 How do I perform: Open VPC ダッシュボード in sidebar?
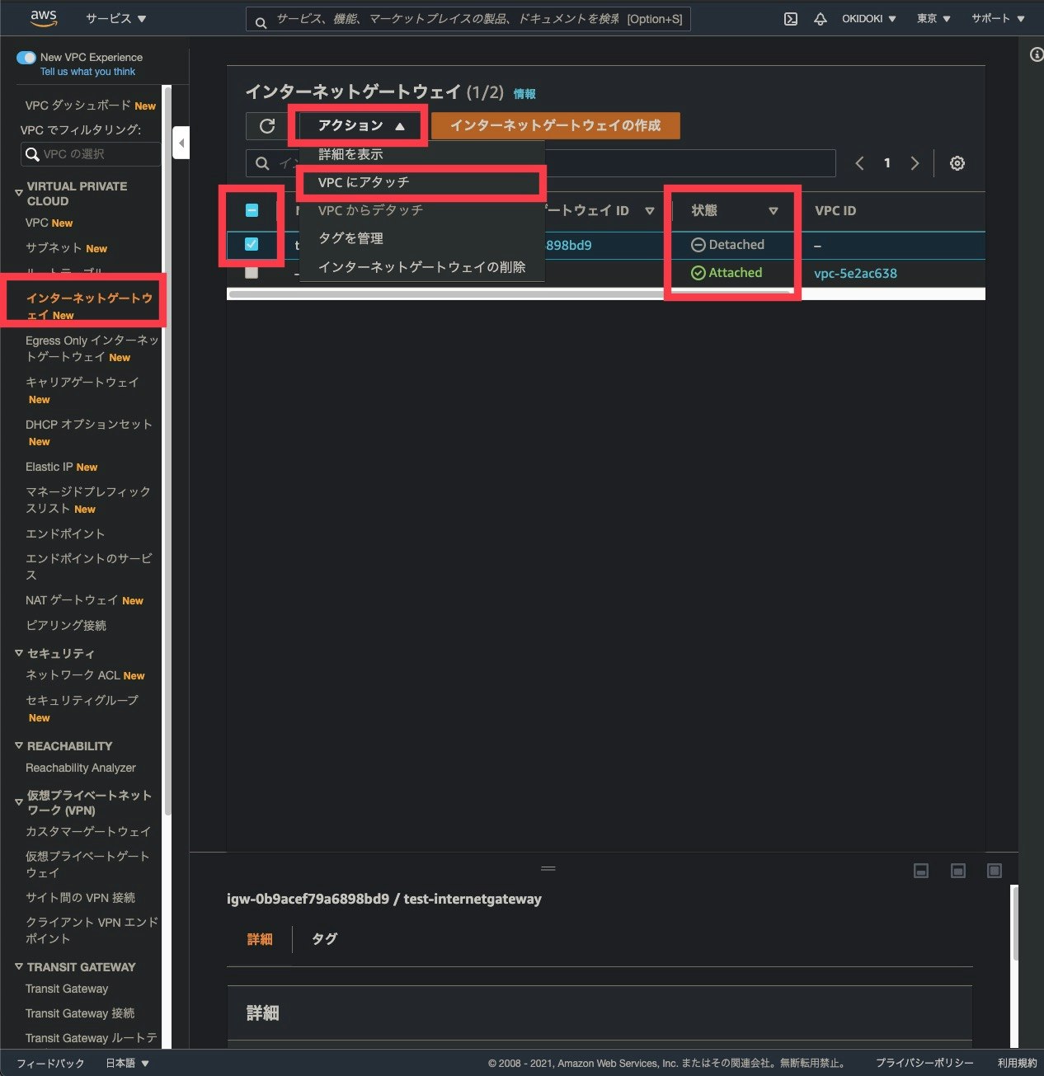78,106
